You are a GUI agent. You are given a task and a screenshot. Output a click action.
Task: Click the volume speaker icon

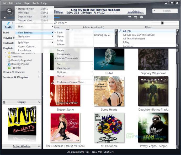tap(5, 18)
